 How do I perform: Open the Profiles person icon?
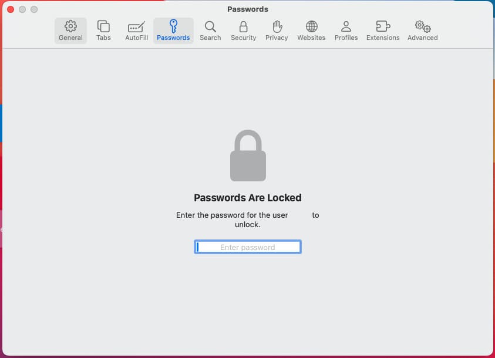pyautogui.click(x=346, y=26)
